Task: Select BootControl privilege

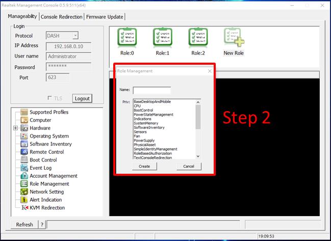Action: click(x=143, y=110)
